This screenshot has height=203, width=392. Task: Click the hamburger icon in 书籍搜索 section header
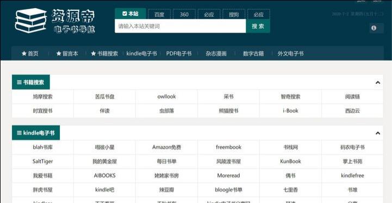(19, 82)
